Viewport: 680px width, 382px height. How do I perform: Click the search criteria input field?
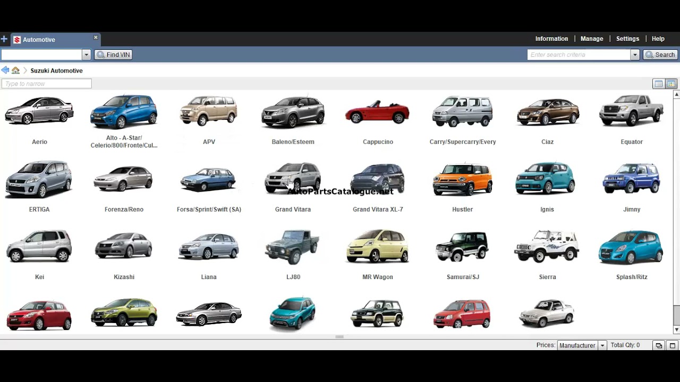579,55
